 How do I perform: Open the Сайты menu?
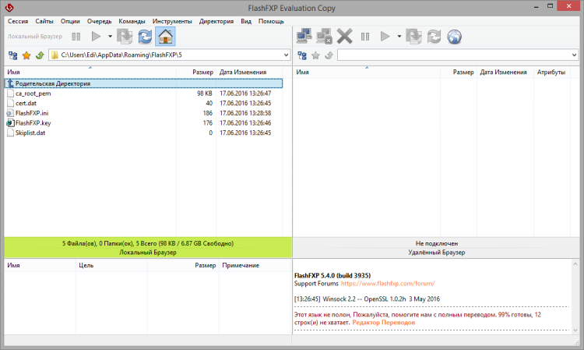[x=44, y=21]
